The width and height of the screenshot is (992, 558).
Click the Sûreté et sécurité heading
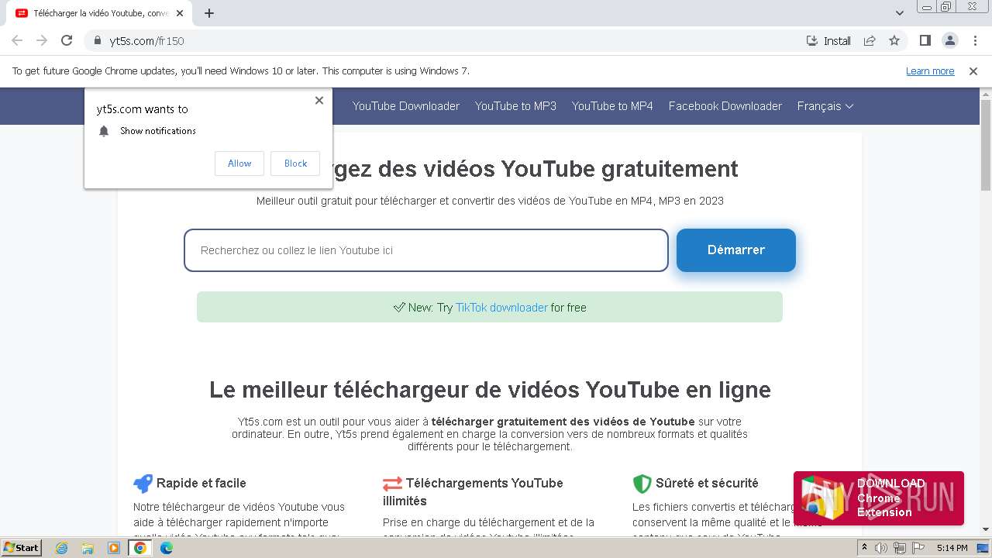tap(707, 483)
